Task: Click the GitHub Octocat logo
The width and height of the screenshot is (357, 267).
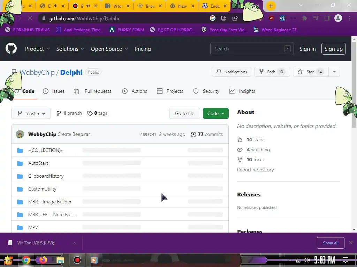Action: tap(11, 48)
